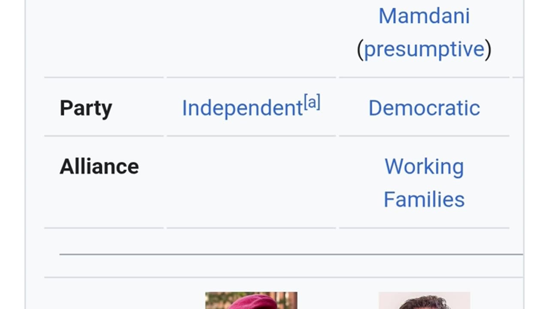Click the closing parenthesis after presumptive
The height and width of the screenshot is (309, 549).
tap(488, 49)
